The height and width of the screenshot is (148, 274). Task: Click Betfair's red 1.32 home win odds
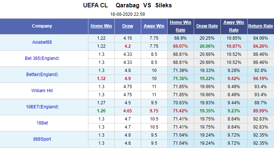click(102, 78)
